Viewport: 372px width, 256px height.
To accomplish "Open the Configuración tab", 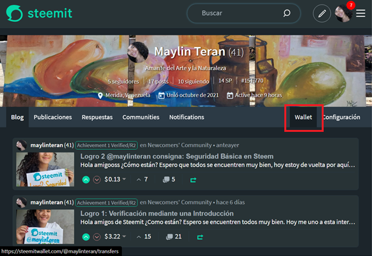I will (342, 117).
